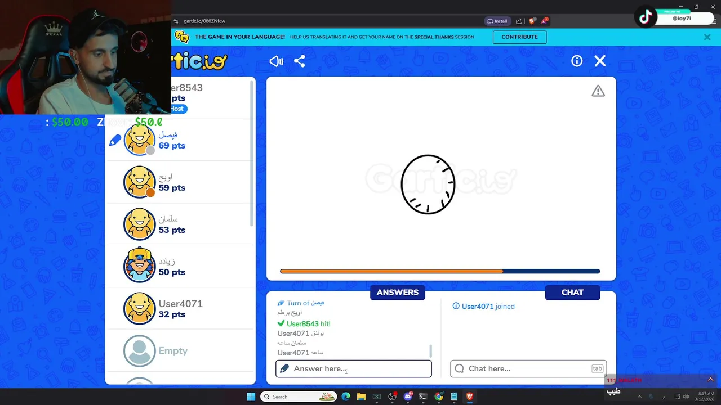
Task: Switch to the CHAT tab
Action: pyautogui.click(x=572, y=292)
